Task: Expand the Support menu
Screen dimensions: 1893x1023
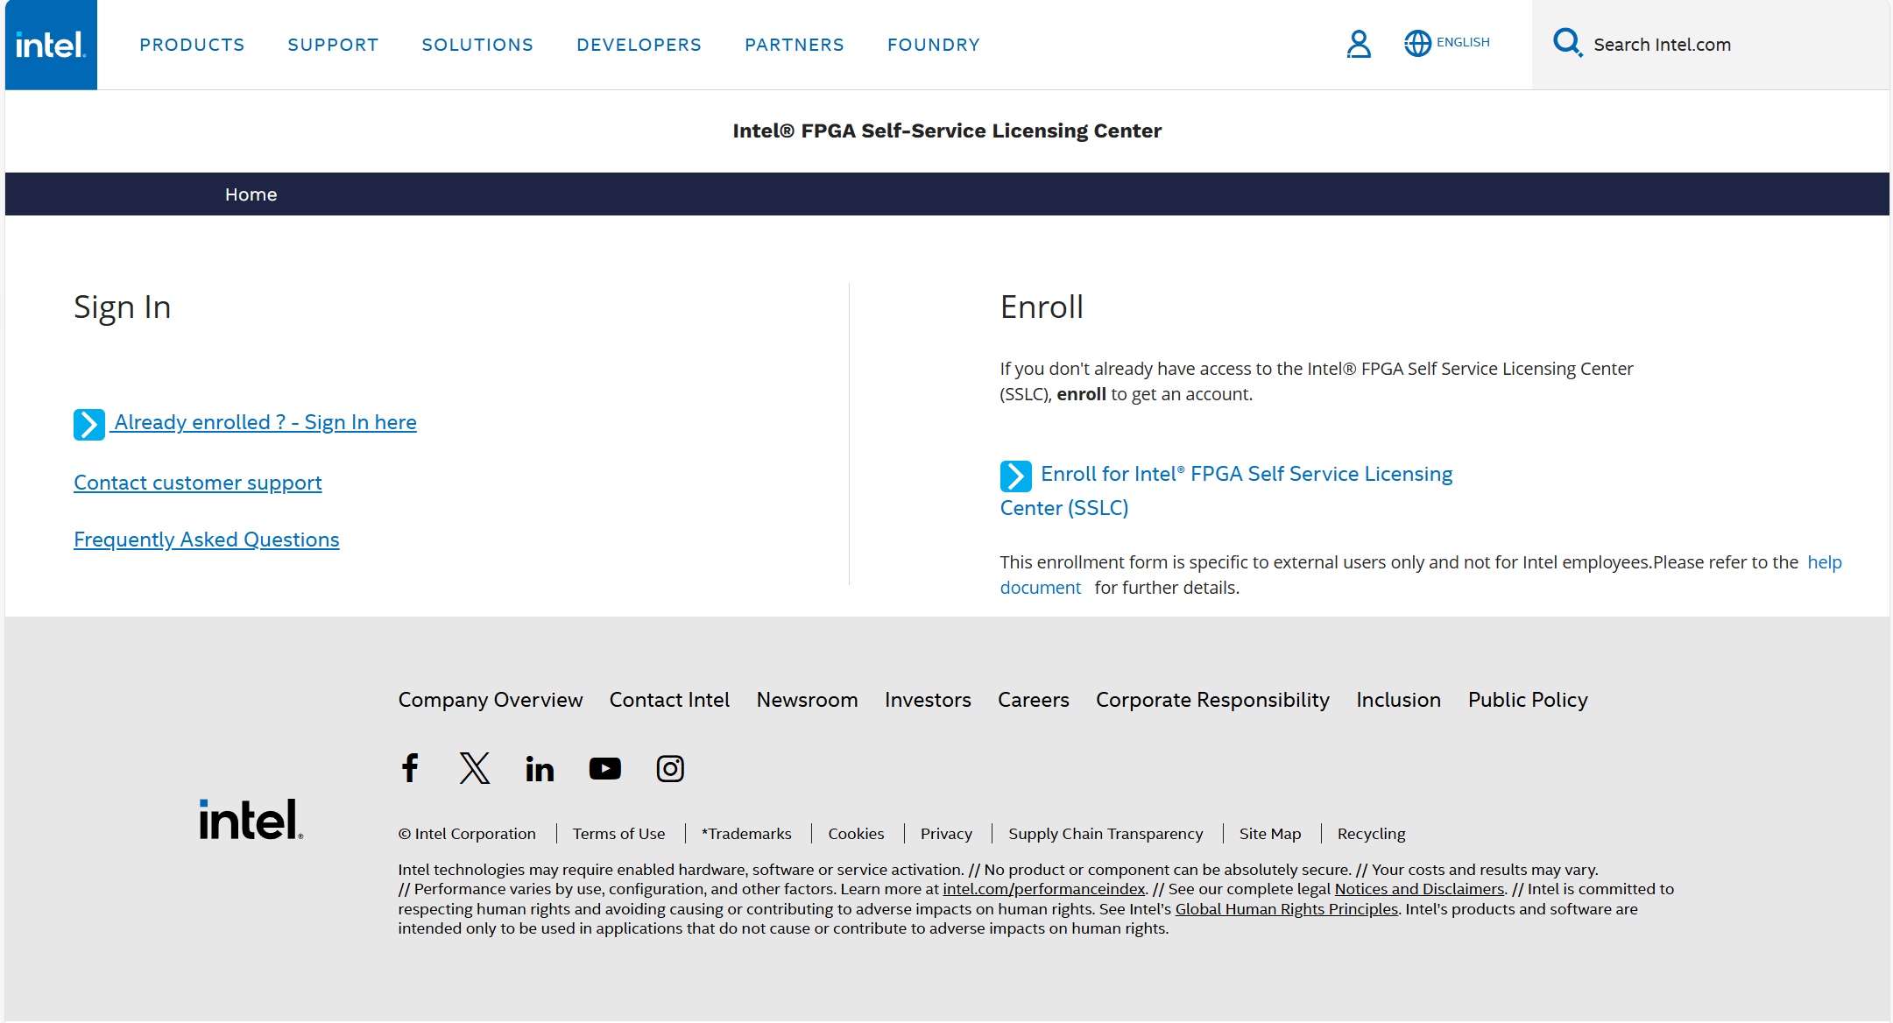Action: pyautogui.click(x=333, y=45)
